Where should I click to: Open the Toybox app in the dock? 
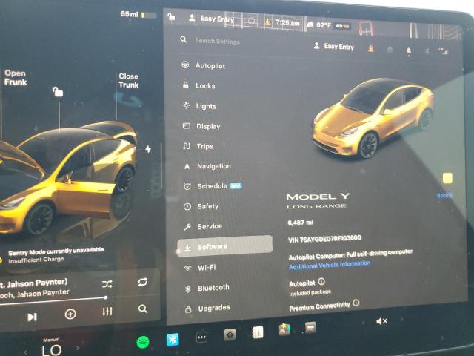(284, 329)
